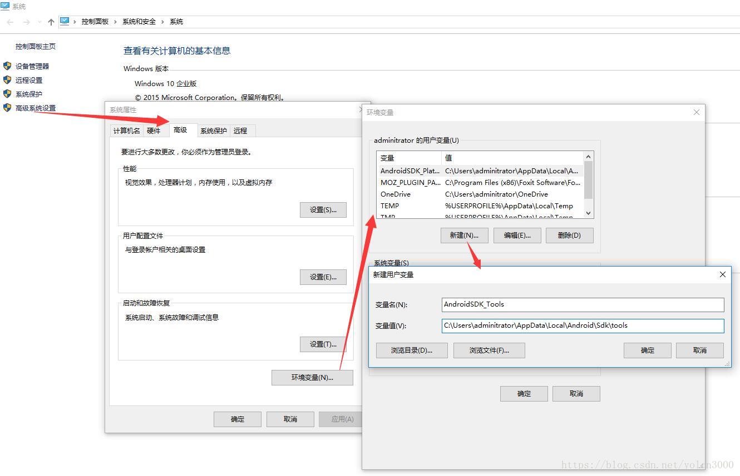Screen dimensions: 740x476
Task: Click user variables scrollbar up arrow
Action: pyautogui.click(x=588, y=157)
